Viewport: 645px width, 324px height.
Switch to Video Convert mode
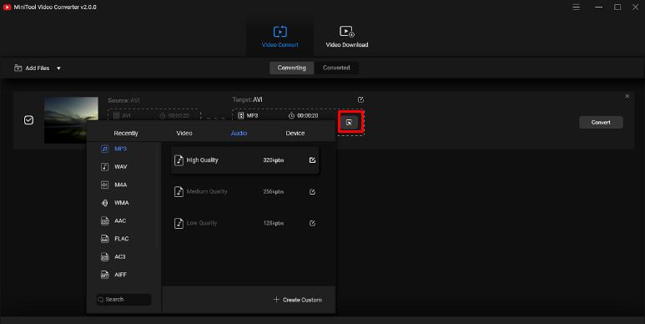point(280,37)
